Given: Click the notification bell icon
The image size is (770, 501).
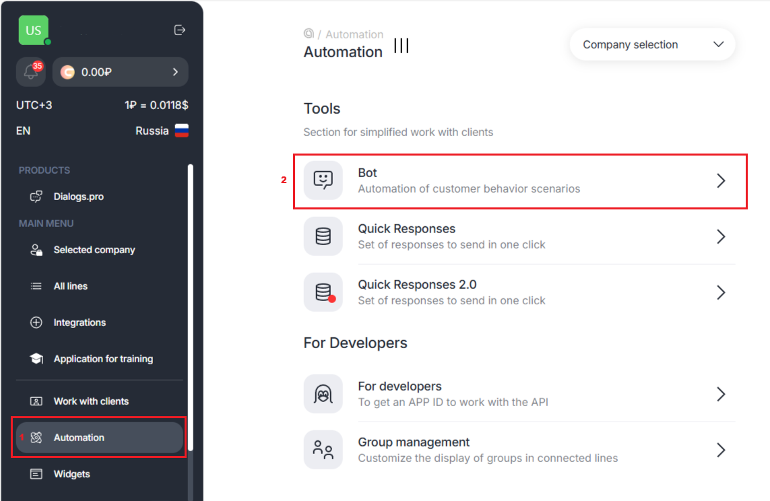Looking at the screenshot, I should 30,72.
